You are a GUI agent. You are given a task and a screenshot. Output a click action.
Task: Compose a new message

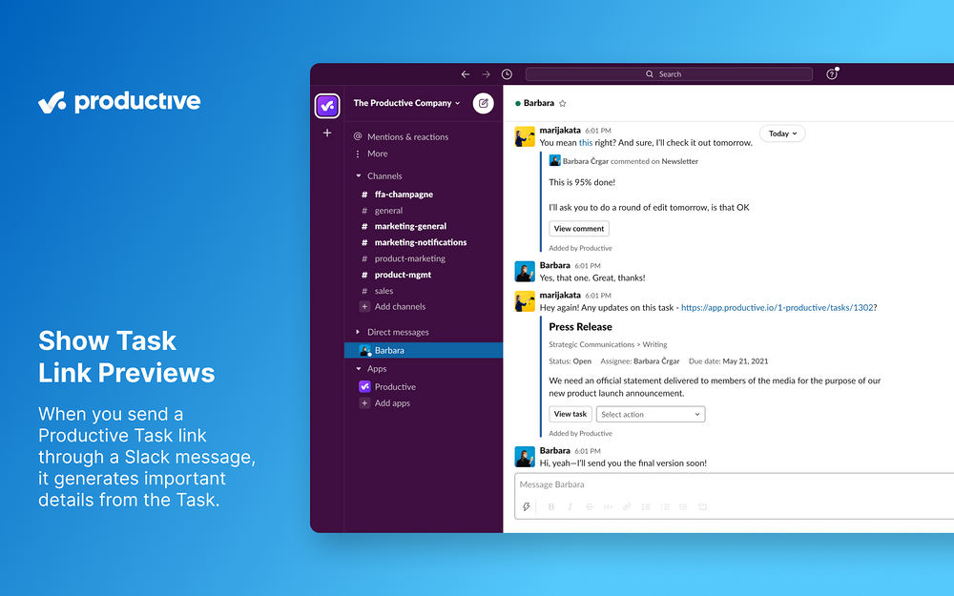coord(483,103)
